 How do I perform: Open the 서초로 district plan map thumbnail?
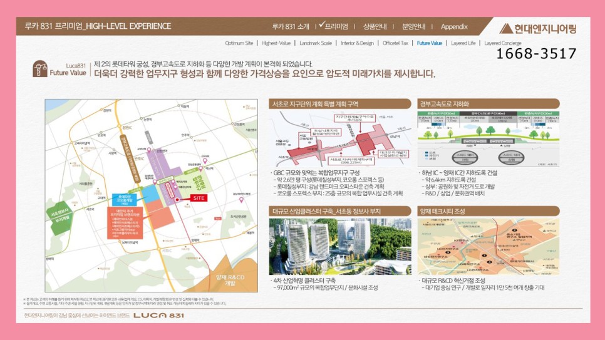click(340, 139)
